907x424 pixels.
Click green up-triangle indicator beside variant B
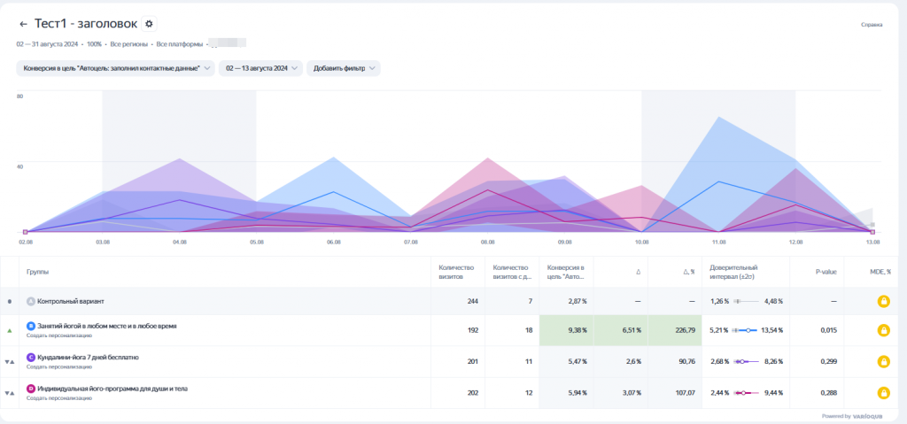pyautogui.click(x=9, y=330)
